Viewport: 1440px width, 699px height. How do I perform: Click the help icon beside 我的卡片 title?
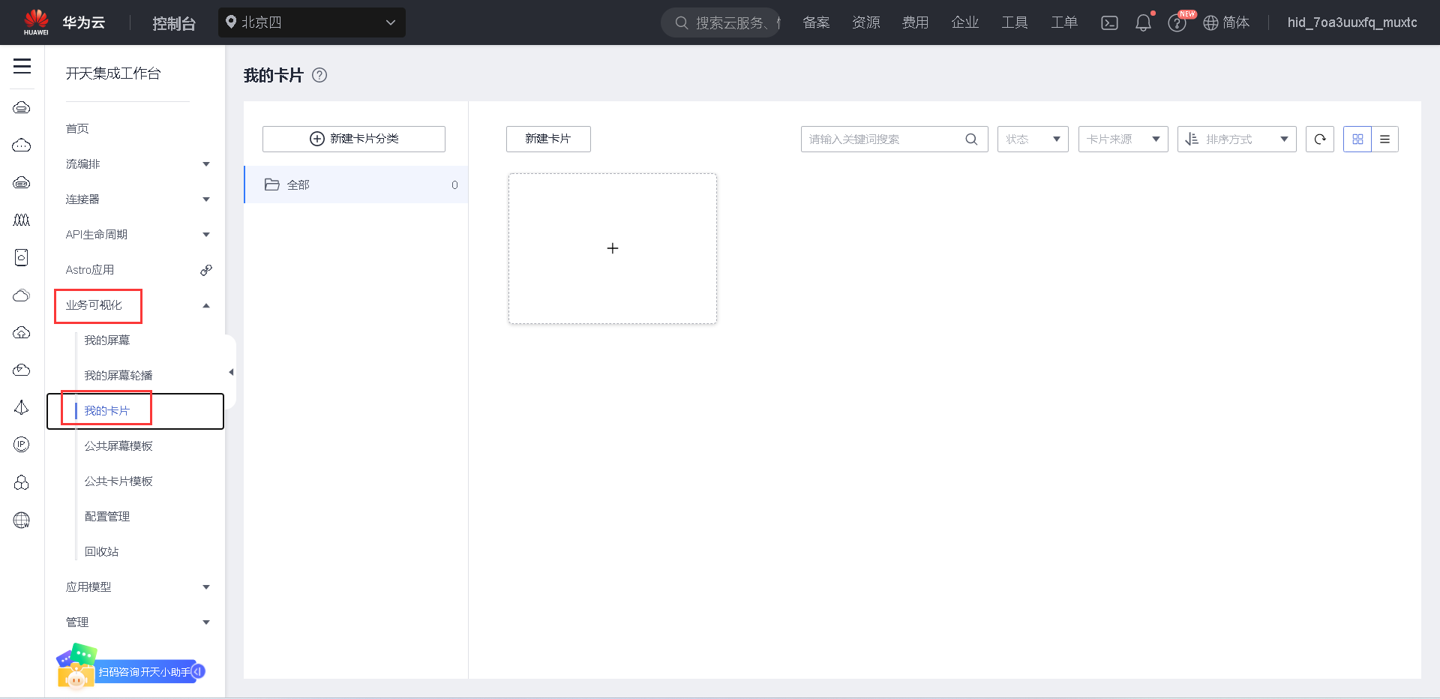(319, 75)
